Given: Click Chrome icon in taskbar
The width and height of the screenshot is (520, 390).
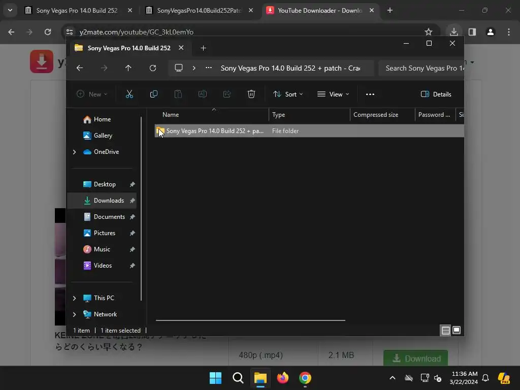Looking at the screenshot, I should [305, 378].
